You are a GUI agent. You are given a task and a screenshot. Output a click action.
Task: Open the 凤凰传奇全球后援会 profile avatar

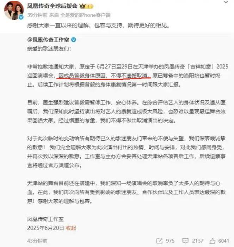pos(14,10)
